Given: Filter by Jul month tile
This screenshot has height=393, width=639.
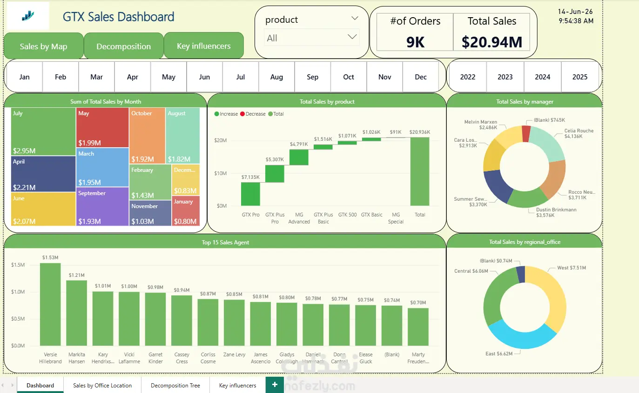Looking at the screenshot, I should click(x=241, y=77).
